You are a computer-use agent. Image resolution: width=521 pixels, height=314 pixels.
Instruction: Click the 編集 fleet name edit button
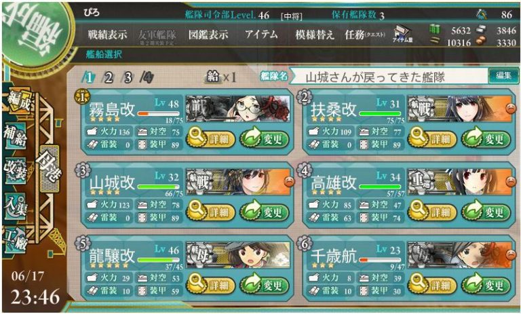tap(503, 76)
